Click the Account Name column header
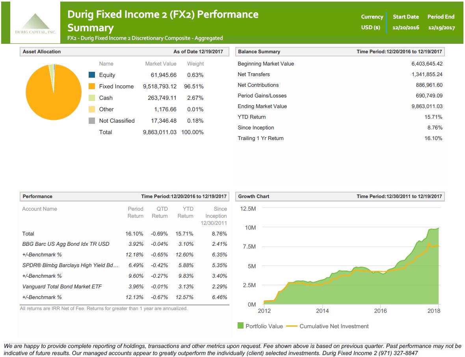This screenshot has width=465, height=357. coord(39,209)
